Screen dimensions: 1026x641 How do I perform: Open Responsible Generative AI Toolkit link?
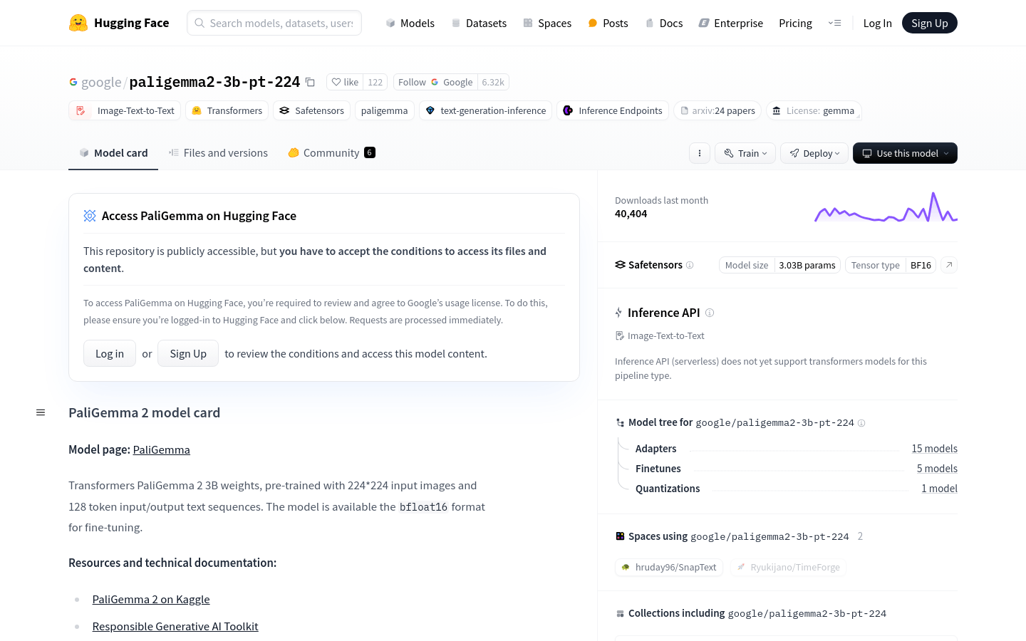click(175, 626)
